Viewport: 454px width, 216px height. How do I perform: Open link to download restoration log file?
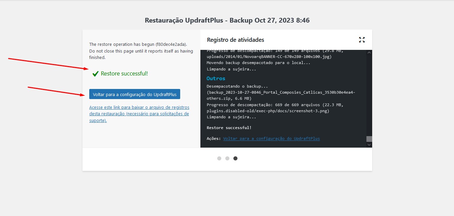pos(139,114)
